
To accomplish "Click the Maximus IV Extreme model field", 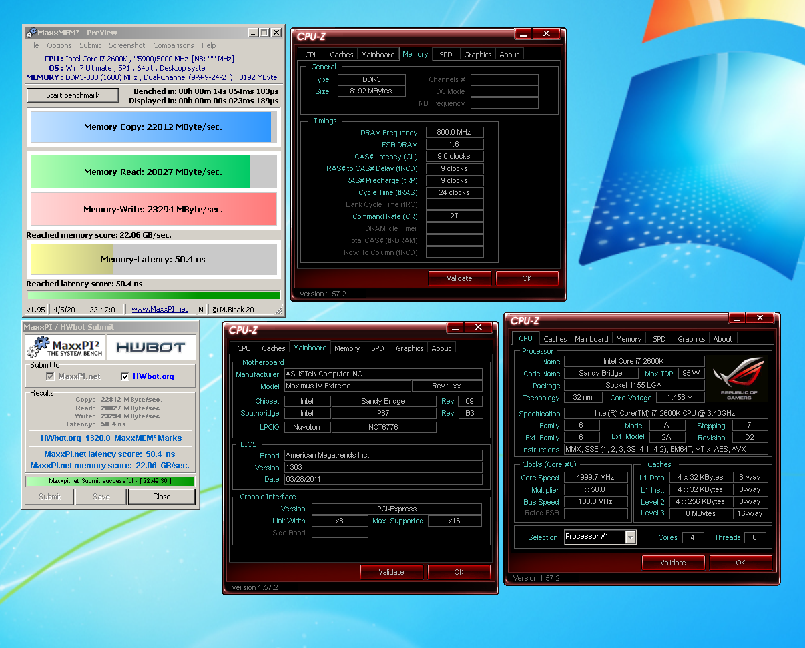I will pos(347,386).
